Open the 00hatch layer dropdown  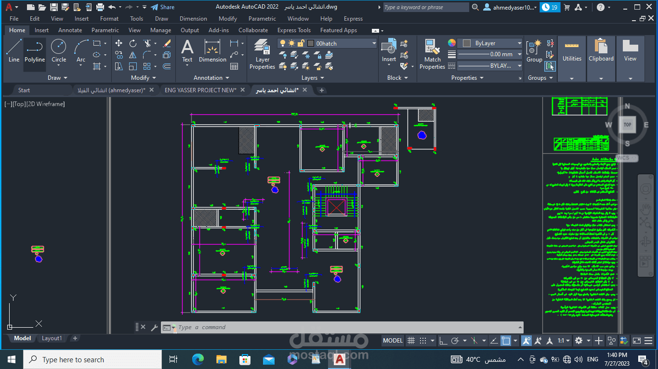[x=374, y=43]
